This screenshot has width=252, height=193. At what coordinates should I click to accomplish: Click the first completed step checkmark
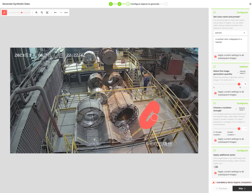(111, 4)
